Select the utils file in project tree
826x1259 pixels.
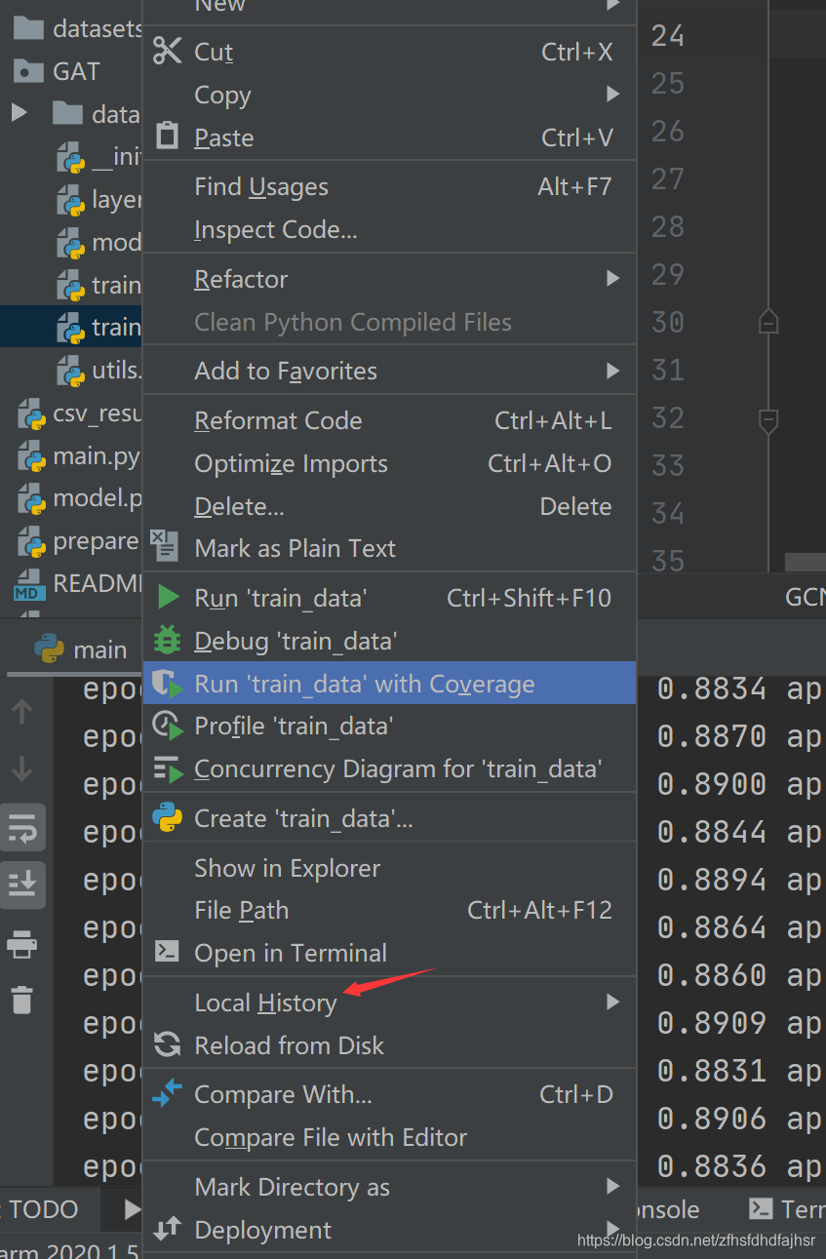click(x=99, y=371)
